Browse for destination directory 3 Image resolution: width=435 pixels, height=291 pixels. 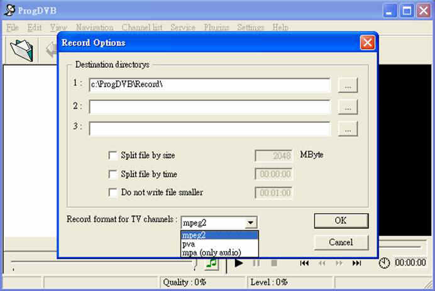(348, 129)
